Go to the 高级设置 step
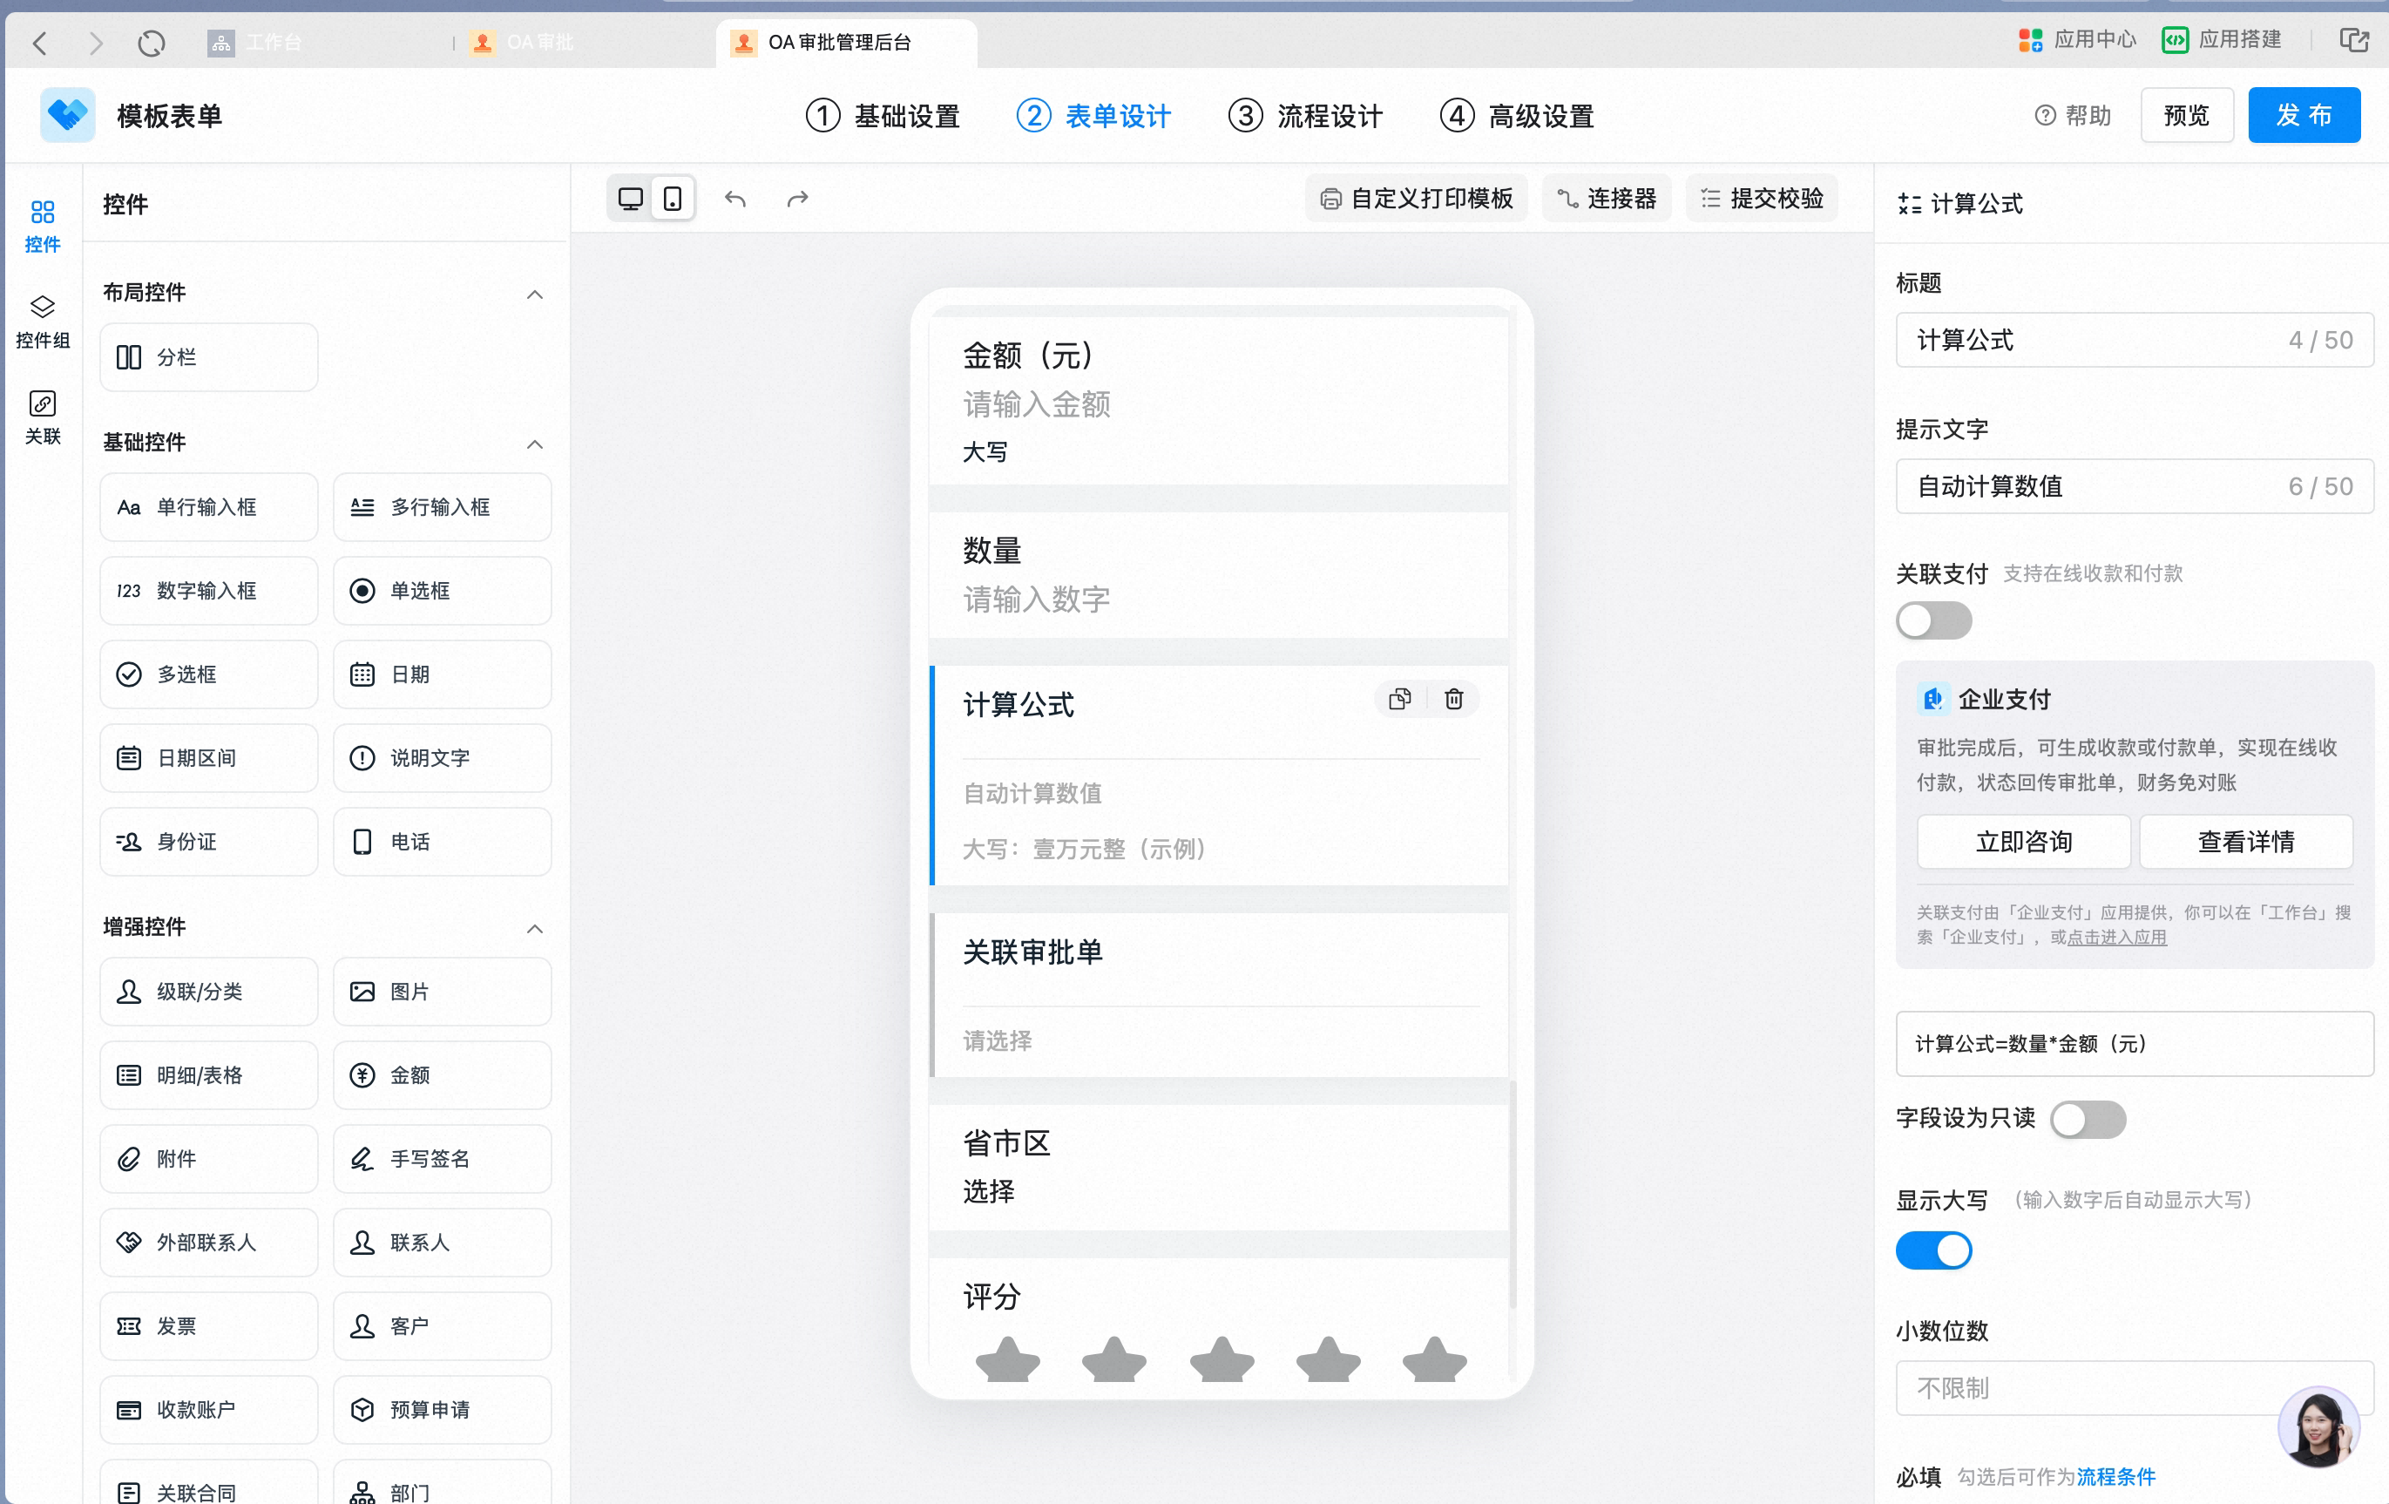 (1517, 116)
